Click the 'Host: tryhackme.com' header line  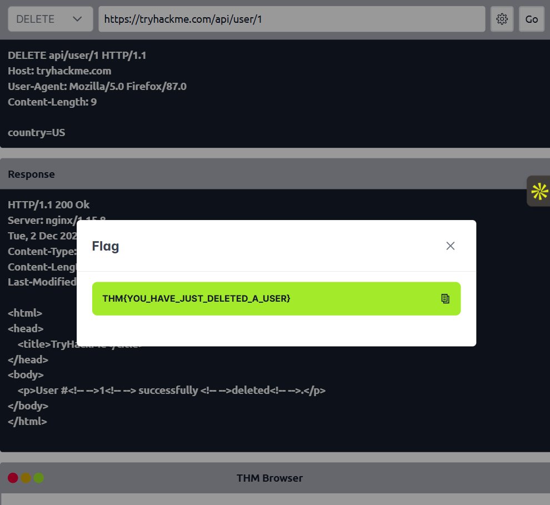(x=59, y=71)
